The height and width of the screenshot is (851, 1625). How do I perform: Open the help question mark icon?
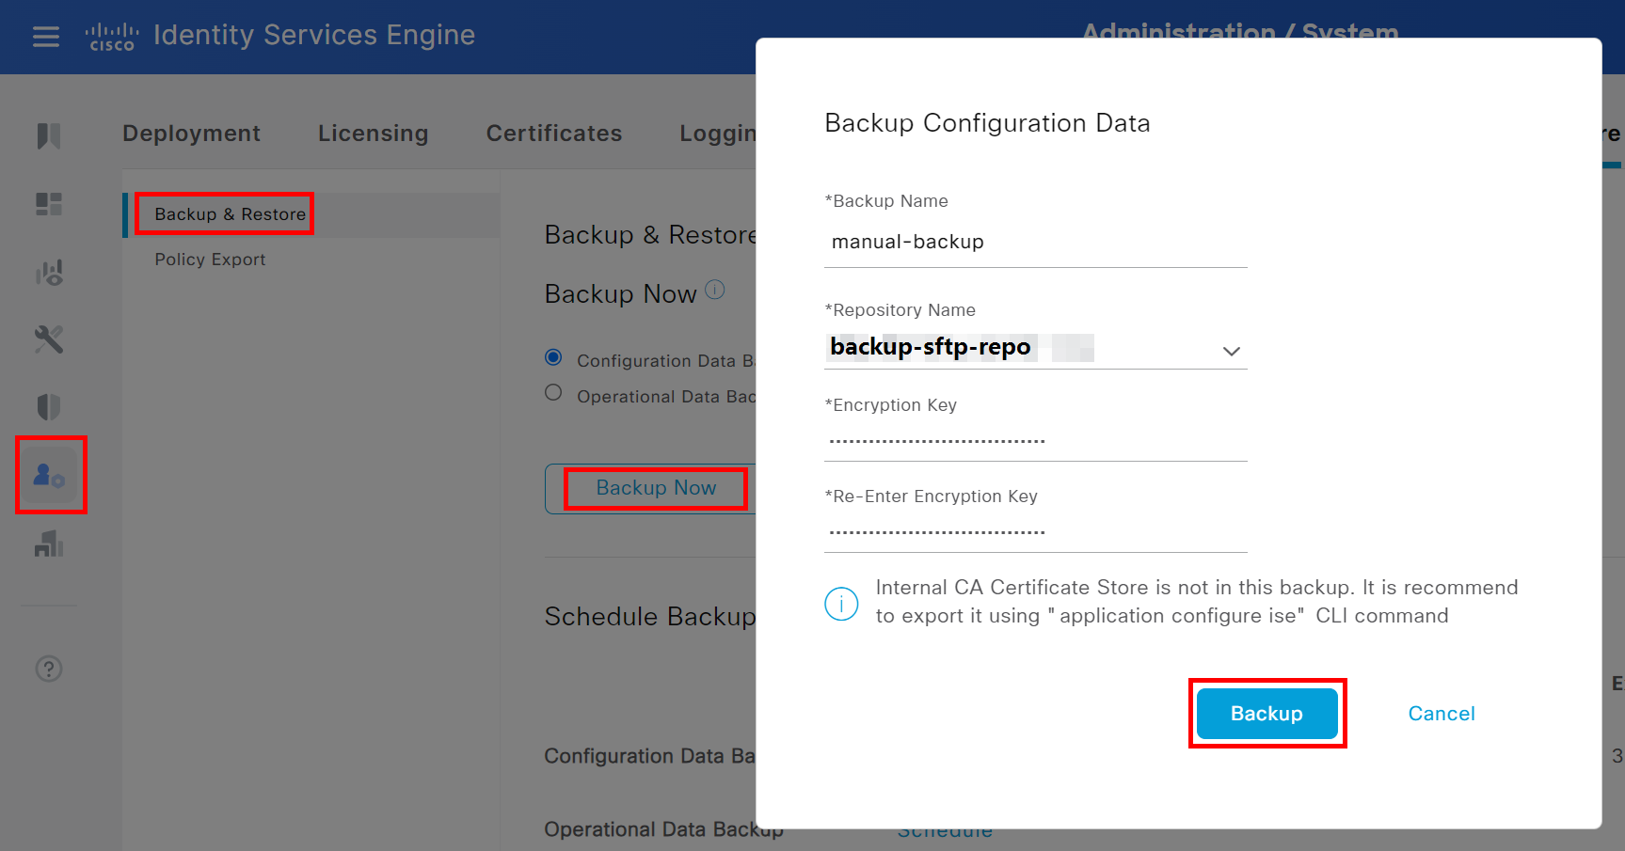tap(49, 669)
